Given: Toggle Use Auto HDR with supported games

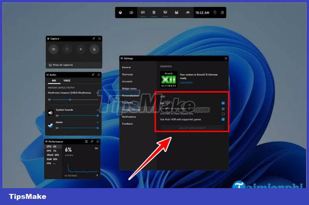Looking at the screenshot, I should click(223, 119).
